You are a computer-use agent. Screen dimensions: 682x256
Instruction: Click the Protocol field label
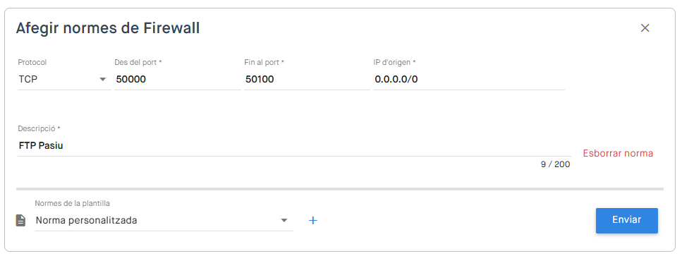coord(32,63)
